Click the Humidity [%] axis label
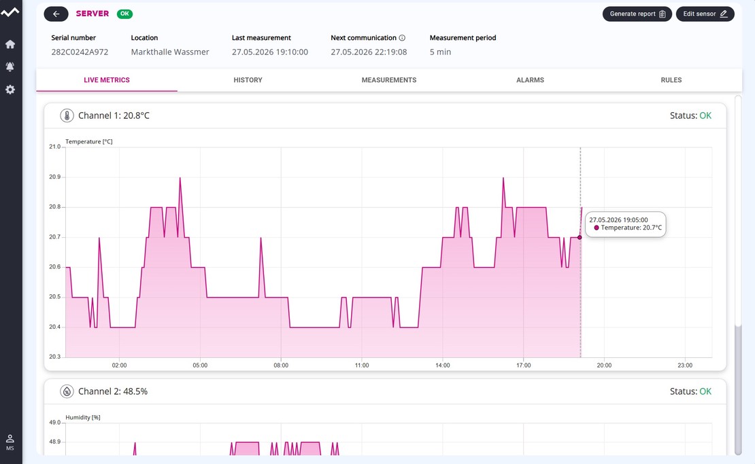The image size is (755, 464). pos(83,417)
